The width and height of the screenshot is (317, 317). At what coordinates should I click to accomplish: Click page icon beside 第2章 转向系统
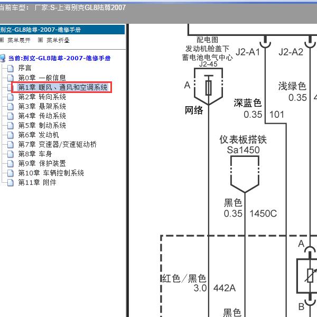coord(11,97)
